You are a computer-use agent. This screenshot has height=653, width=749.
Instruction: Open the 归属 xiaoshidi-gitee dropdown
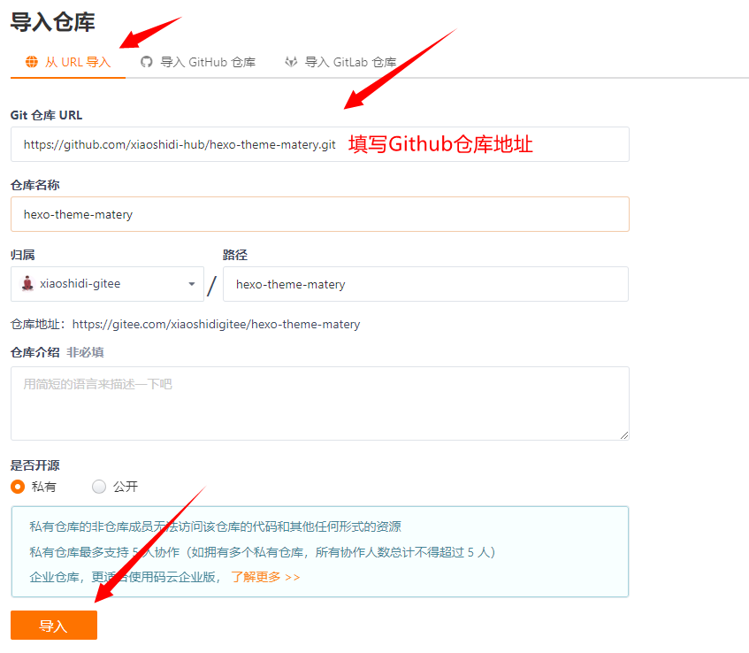pyautogui.click(x=108, y=284)
